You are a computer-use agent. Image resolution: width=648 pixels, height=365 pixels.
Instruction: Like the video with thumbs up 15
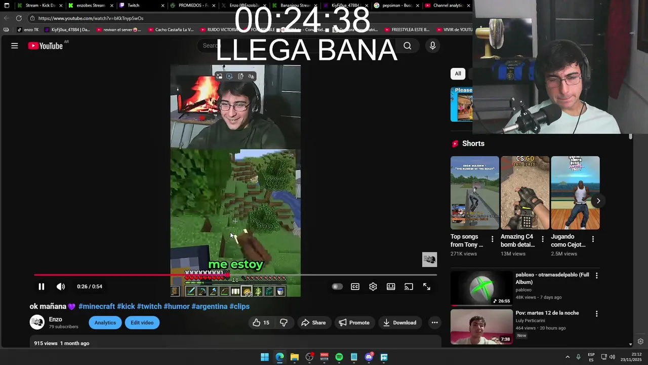click(261, 322)
